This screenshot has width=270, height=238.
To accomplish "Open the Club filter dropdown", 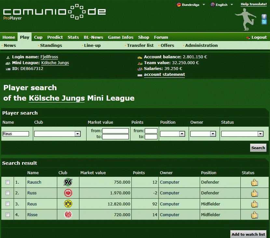I will click(57, 134).
